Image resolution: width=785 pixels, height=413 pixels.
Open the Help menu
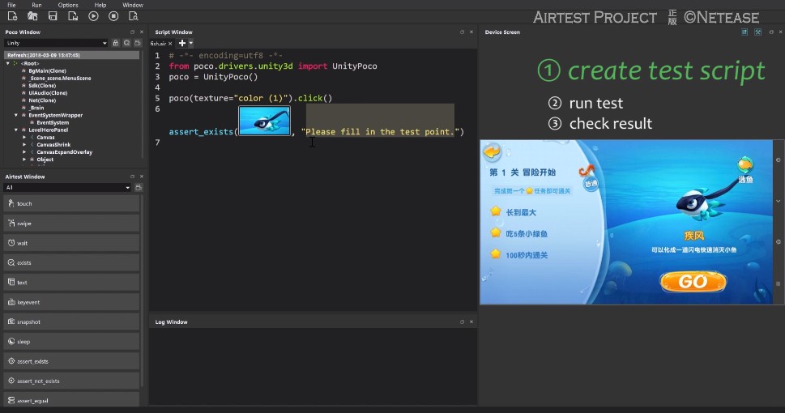(100, 5)
